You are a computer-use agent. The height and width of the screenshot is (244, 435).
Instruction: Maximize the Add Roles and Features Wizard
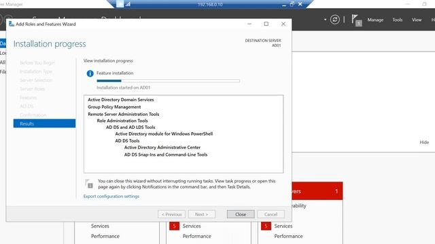(266, 24)
